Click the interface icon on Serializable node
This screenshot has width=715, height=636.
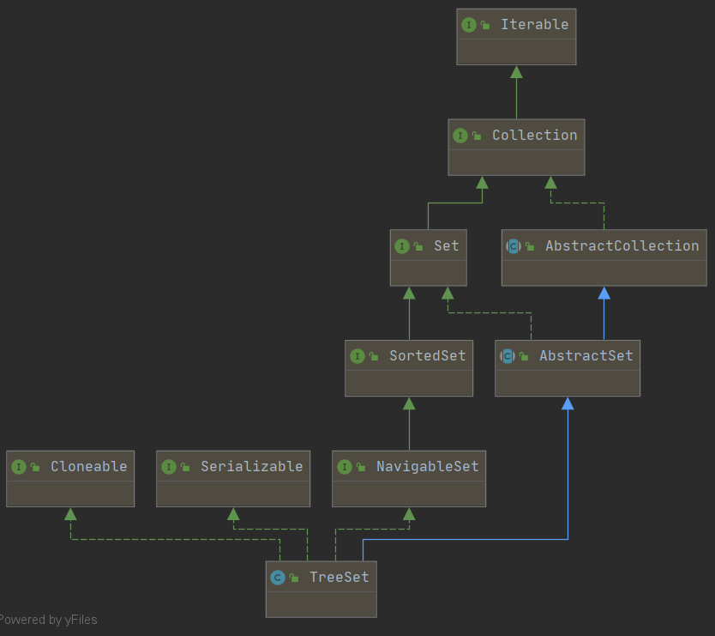[168, 467]
